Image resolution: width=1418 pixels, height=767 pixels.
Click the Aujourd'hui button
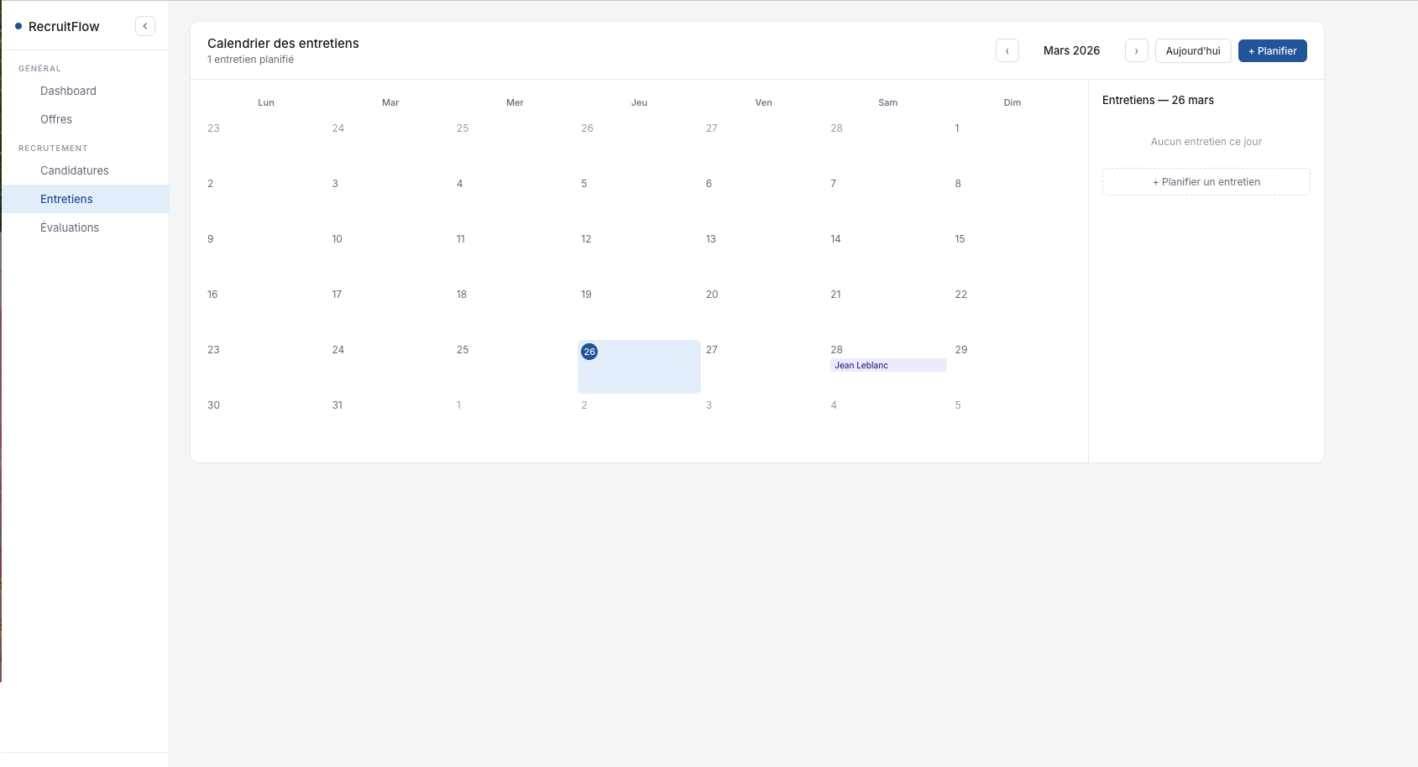pos(1193,50)
